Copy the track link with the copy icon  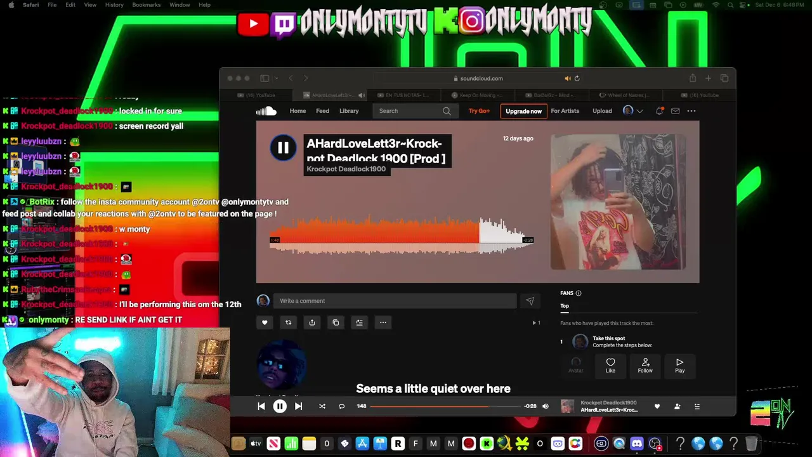[x=336, y=322]
